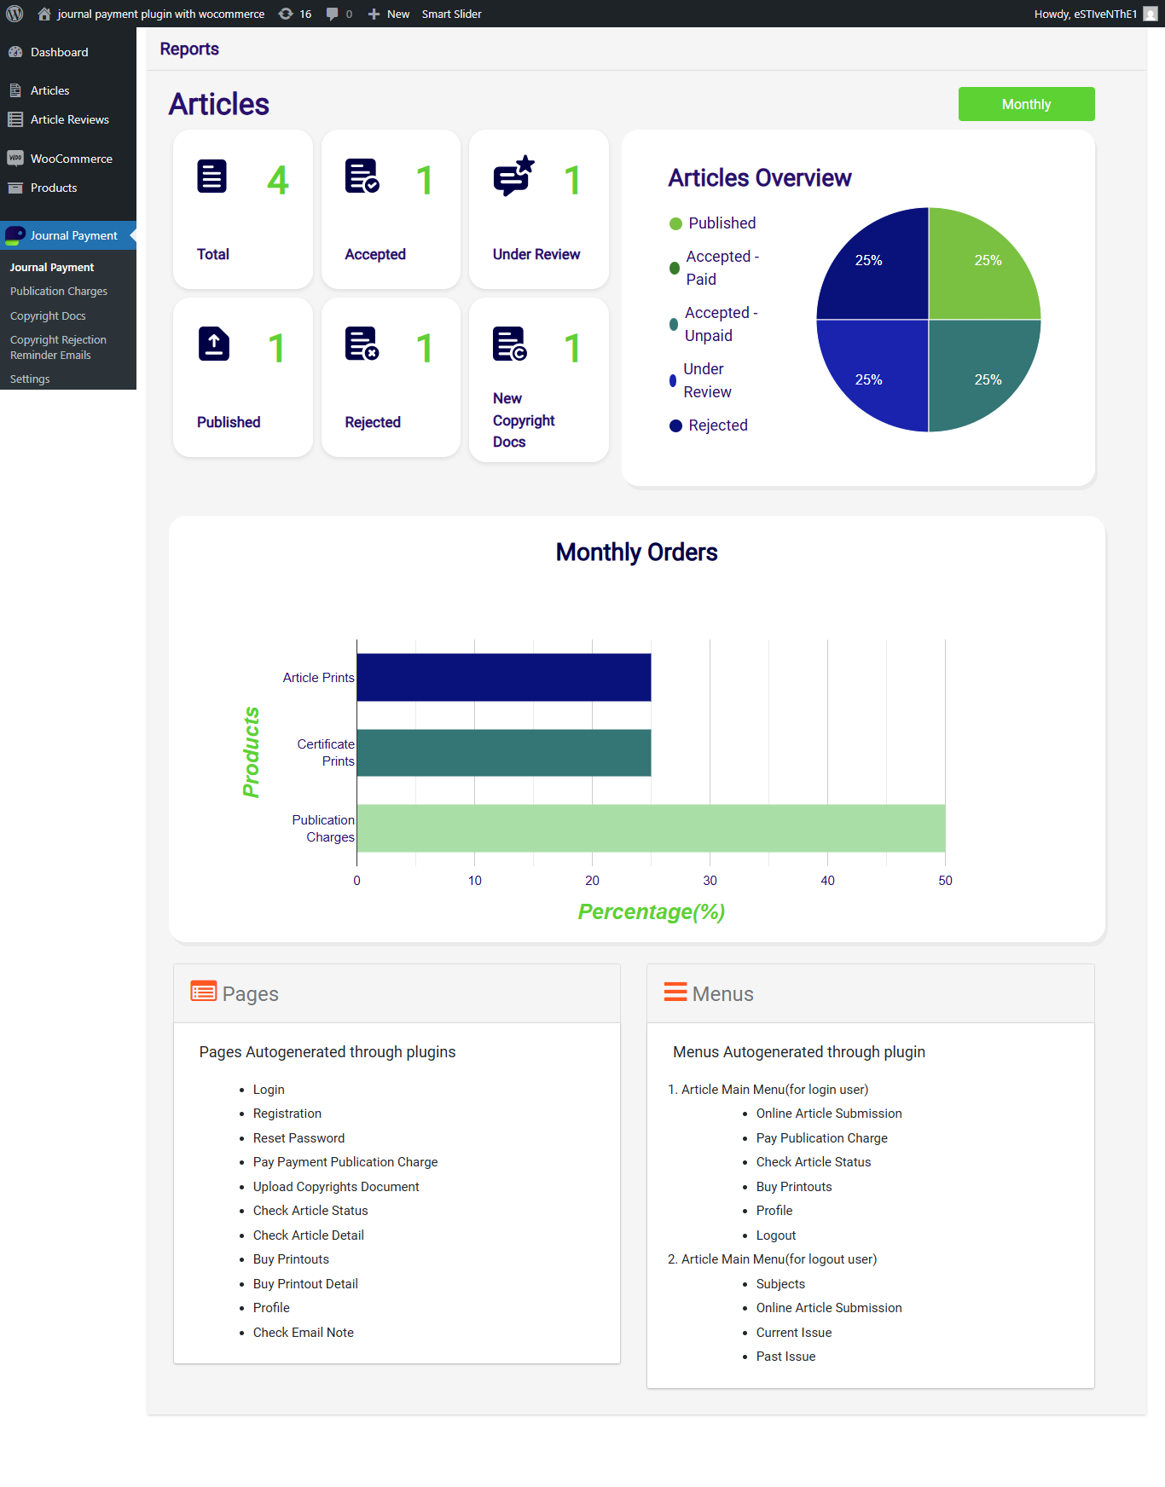Open Publication Charges submenu item

pyautogui.click(x=59, y=292)
